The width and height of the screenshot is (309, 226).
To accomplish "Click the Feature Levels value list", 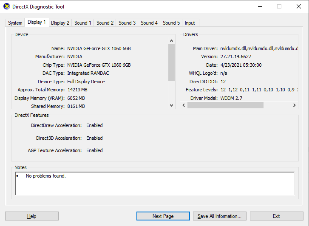I will 259,90.
